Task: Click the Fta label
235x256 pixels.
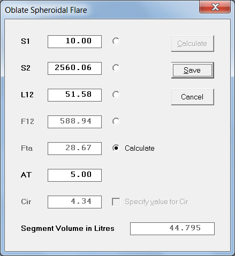Action: [x=27, y=148]
